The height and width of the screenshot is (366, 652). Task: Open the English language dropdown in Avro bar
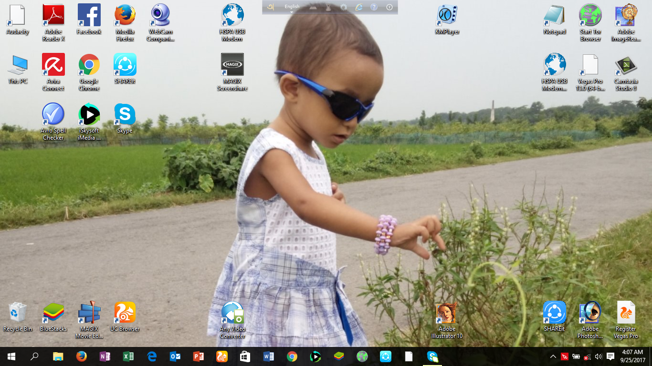(292, 7)
